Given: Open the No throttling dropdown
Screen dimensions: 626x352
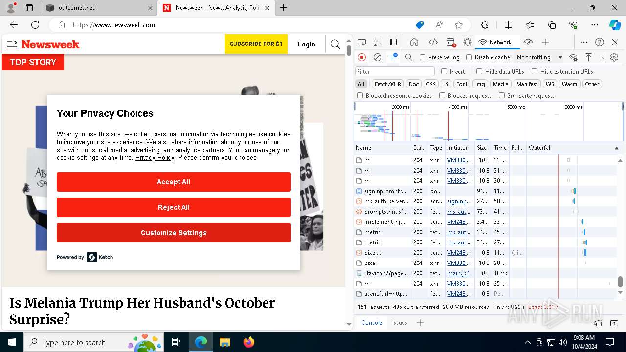Looking at the screenshot, I should (539, 57).
